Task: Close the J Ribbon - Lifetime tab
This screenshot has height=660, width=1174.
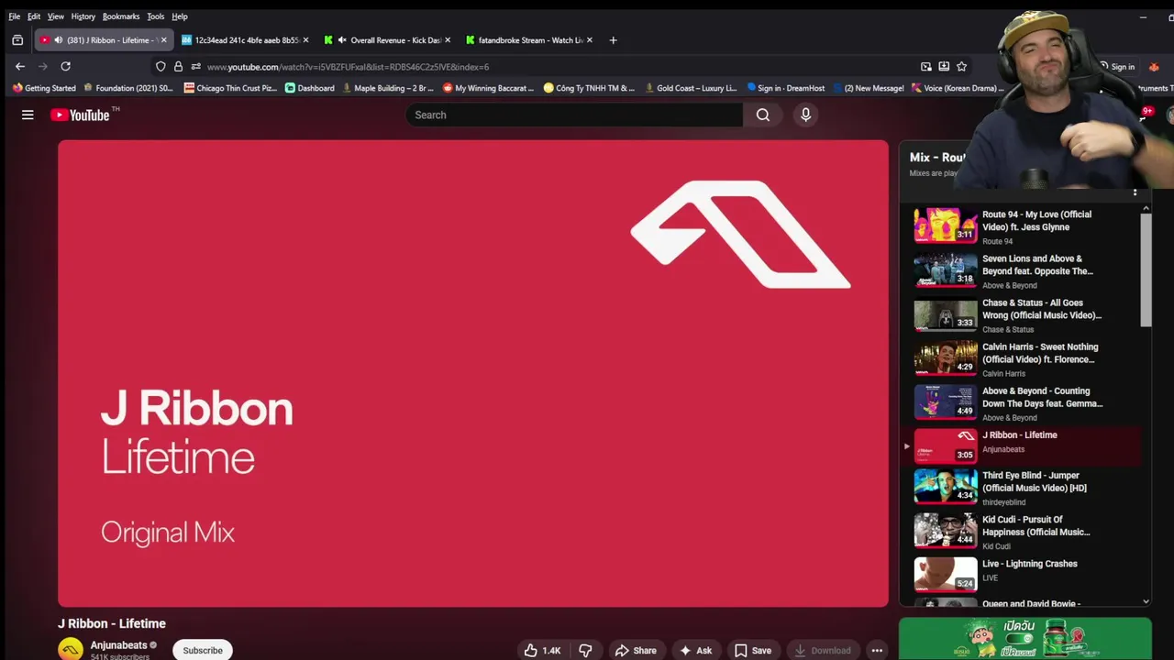Action: pyautogui.click(x=163, y=40)
